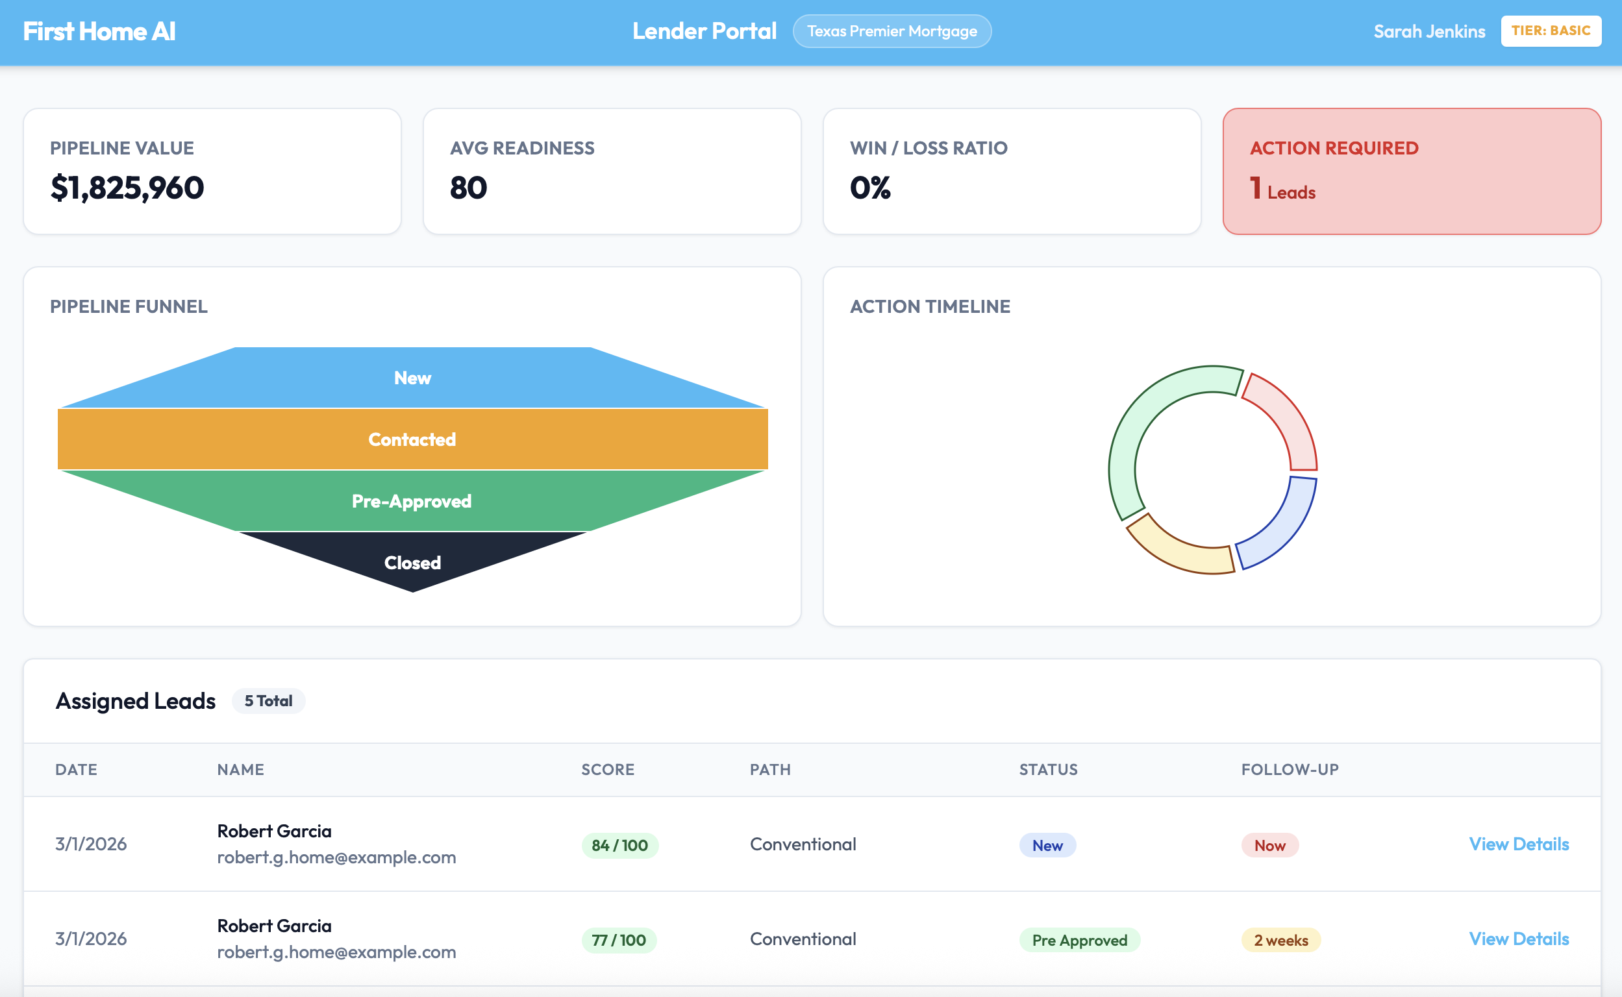Click the First Home AI logo
This screenshot has width=1622, height=997.
[x=99, y=32]
